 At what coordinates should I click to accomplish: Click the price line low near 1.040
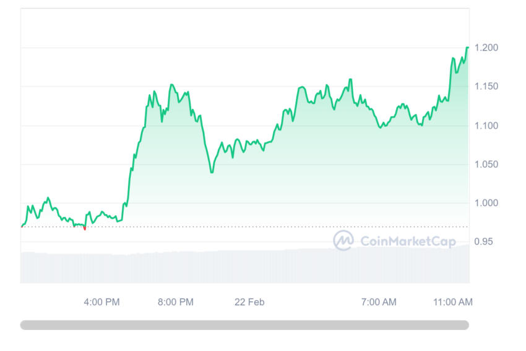[212, 172]
